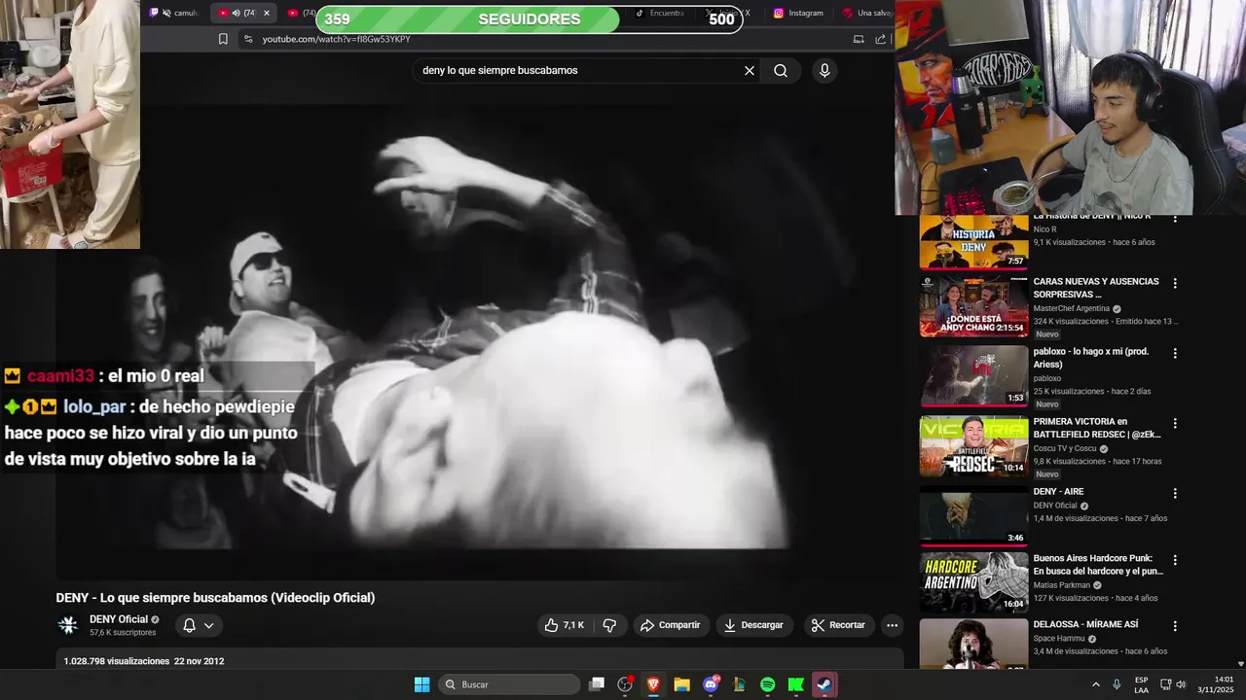
Task: Click the Compartir button
Action: 670,625
